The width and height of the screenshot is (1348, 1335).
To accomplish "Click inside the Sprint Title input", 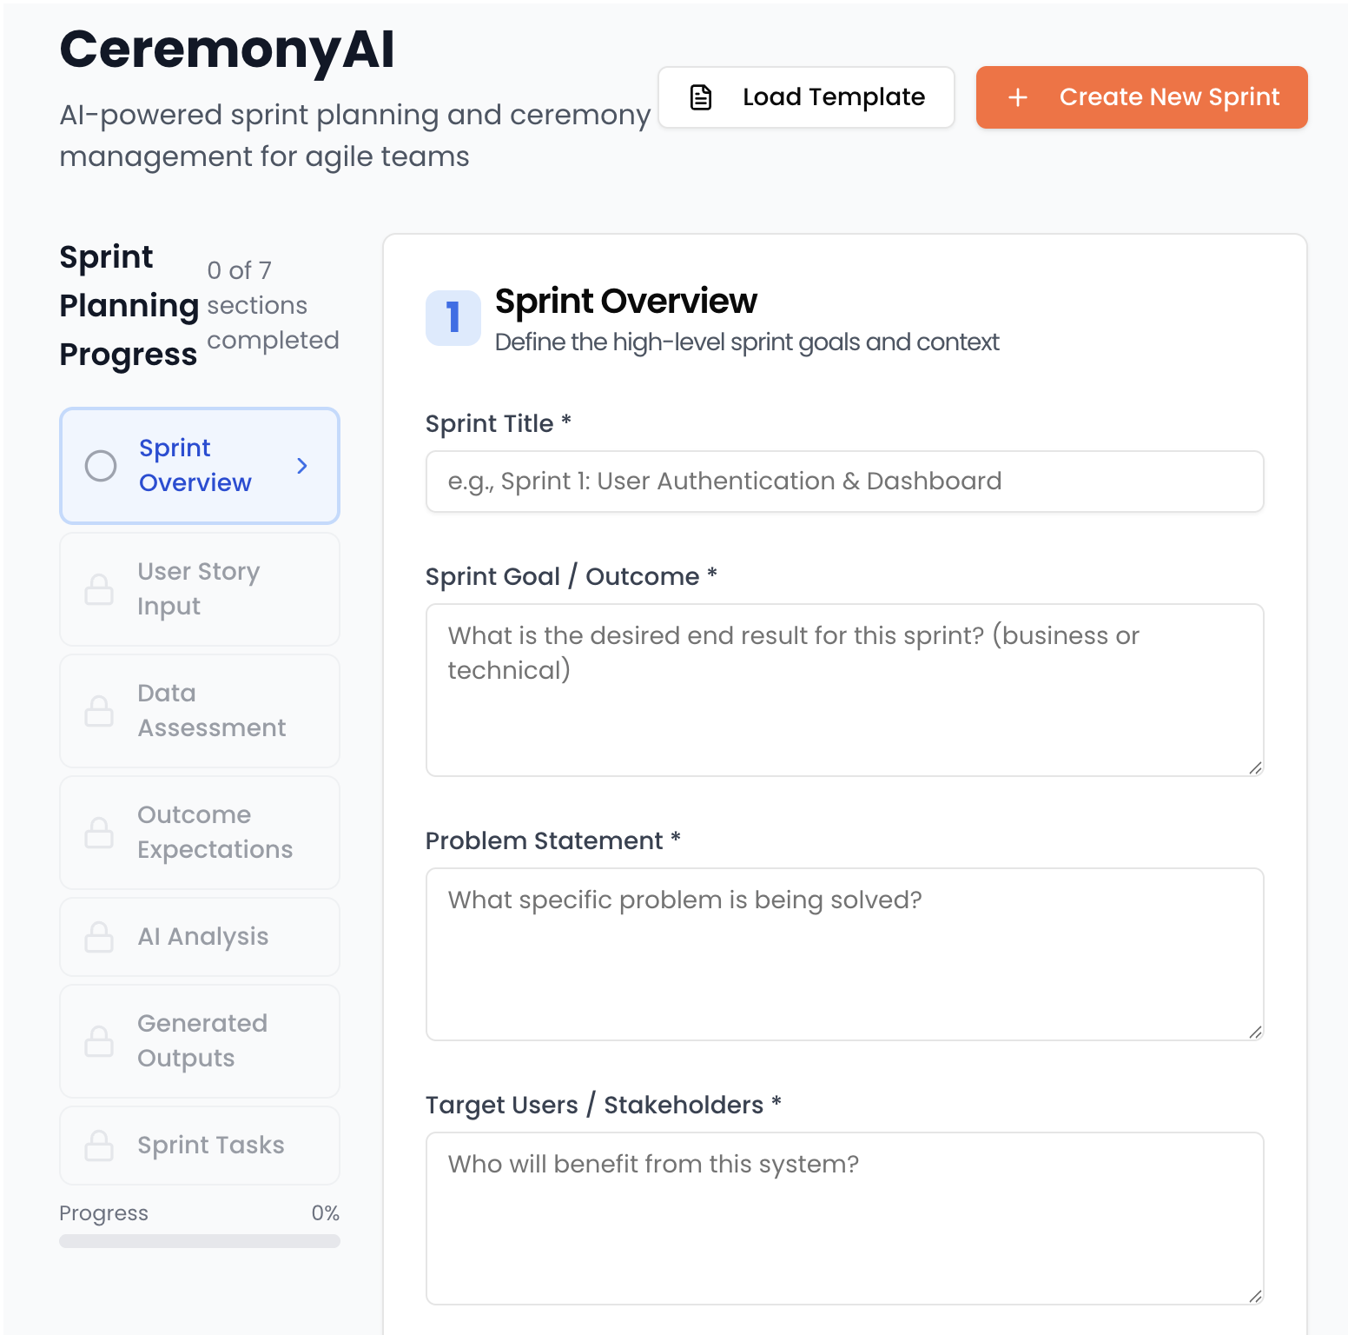I will [844, 481].
